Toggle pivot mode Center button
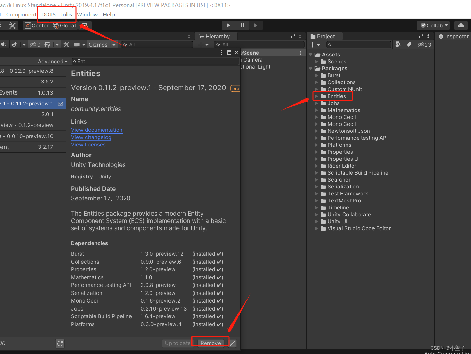Screen dimensions: 471x354 point(37,25)
